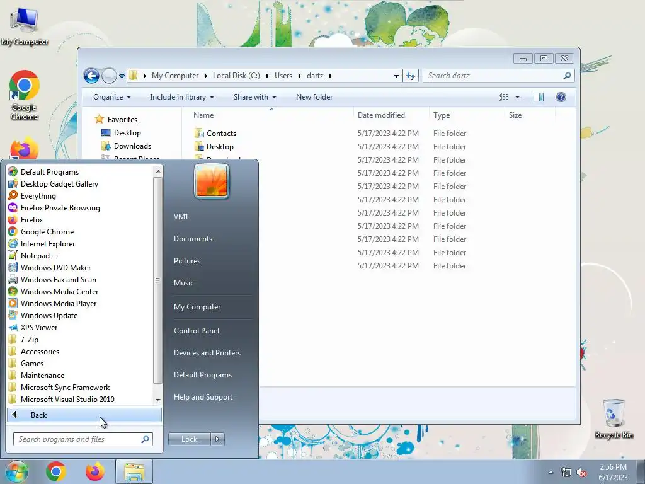Click the Explorer back navigation arrow
This screenshot has width=645, height=484.
(91, 76)
